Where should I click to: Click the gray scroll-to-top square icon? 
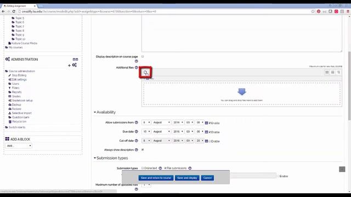342,169
